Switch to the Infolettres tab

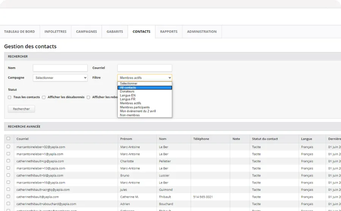55,32
